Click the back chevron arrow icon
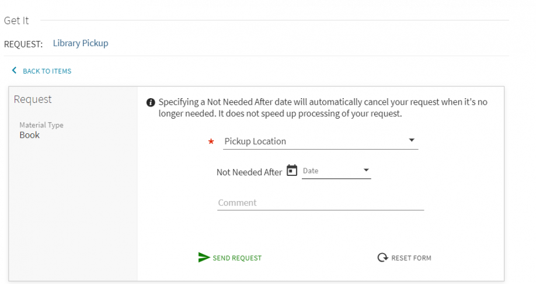 14,71
